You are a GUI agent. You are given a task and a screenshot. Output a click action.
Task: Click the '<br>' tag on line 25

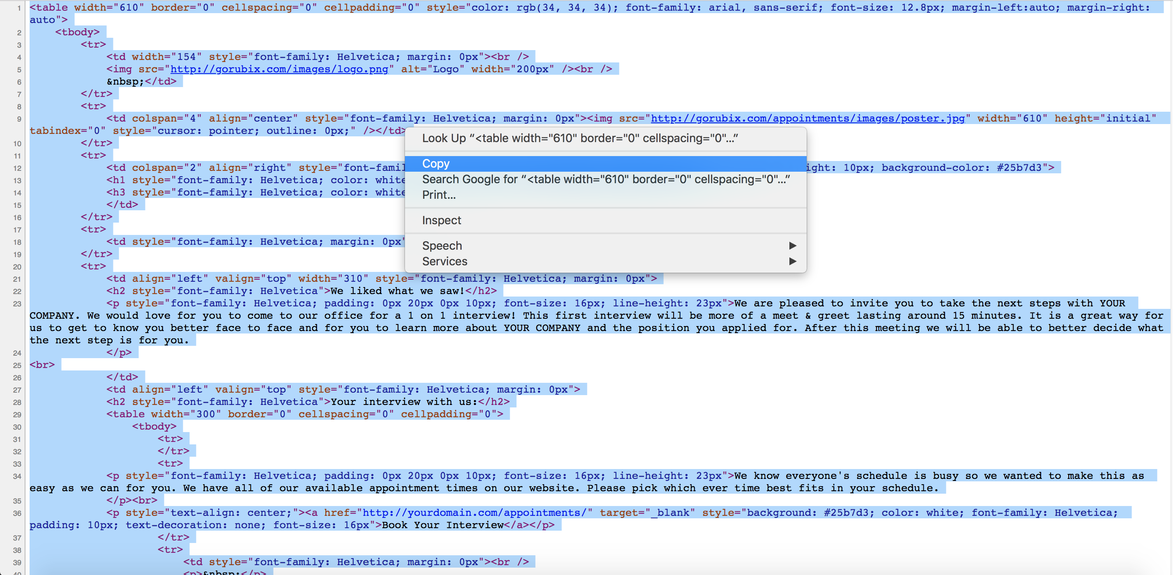[x=42, y=365]
